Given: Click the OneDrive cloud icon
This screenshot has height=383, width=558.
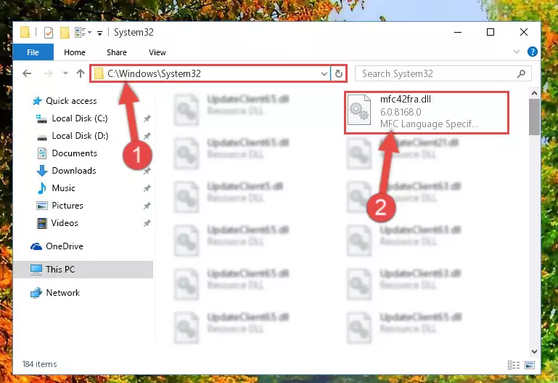Looking at the screenshot, I should click(36, 246).
